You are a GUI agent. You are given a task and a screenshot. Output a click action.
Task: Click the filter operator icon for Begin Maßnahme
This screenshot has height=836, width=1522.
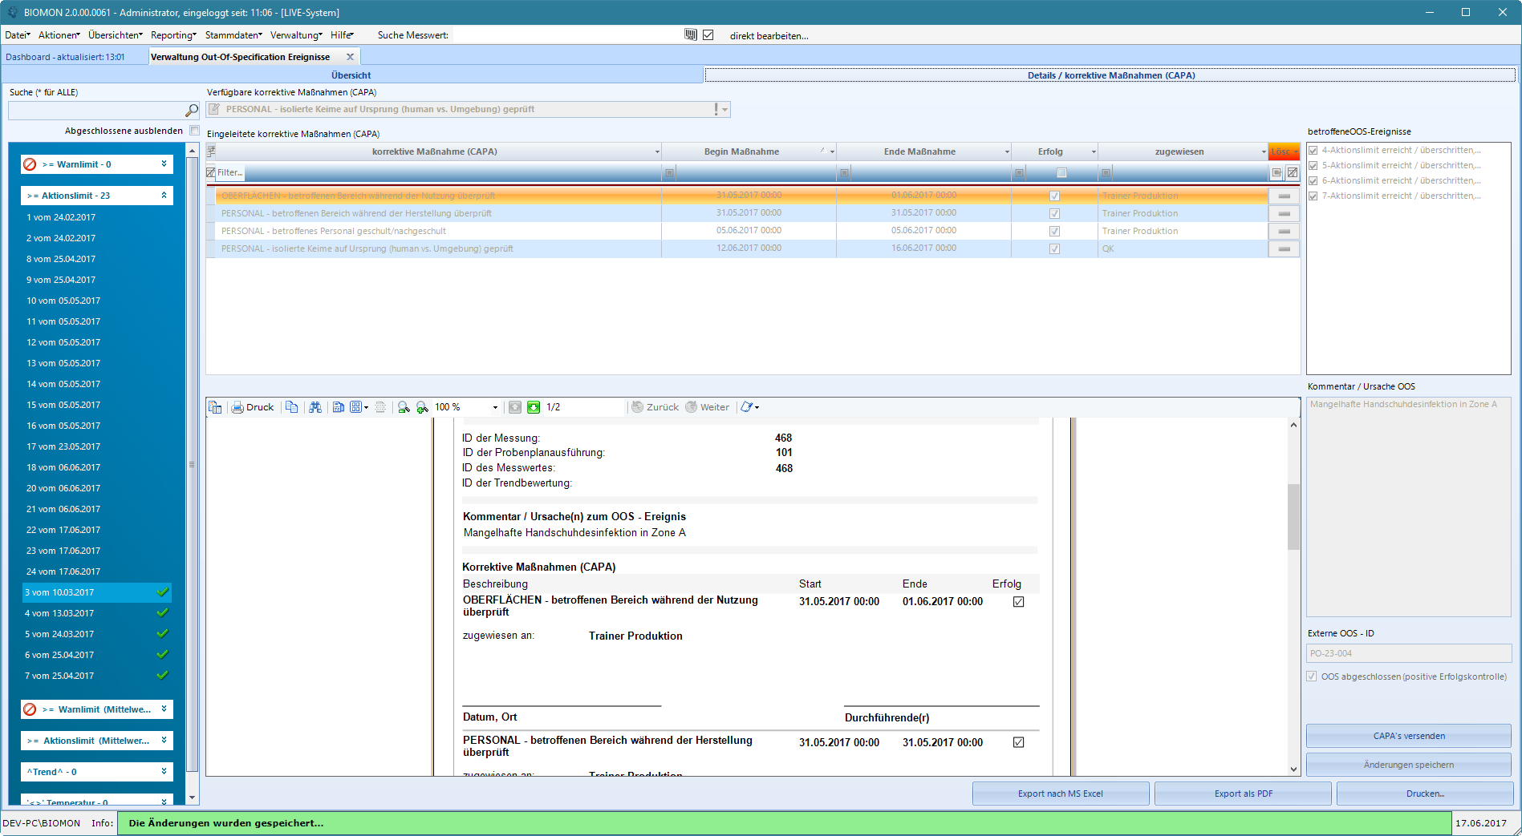coord(669,172)
